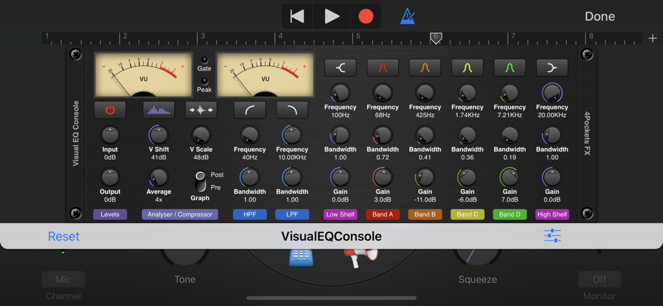Click the Output 0dB knob
The width and height of the screenshot is (663, 306).
(x=110, y=177)
